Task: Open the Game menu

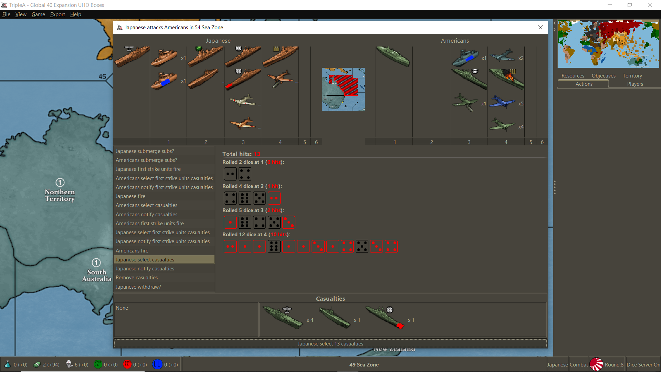Action: [x=38, y=14]
